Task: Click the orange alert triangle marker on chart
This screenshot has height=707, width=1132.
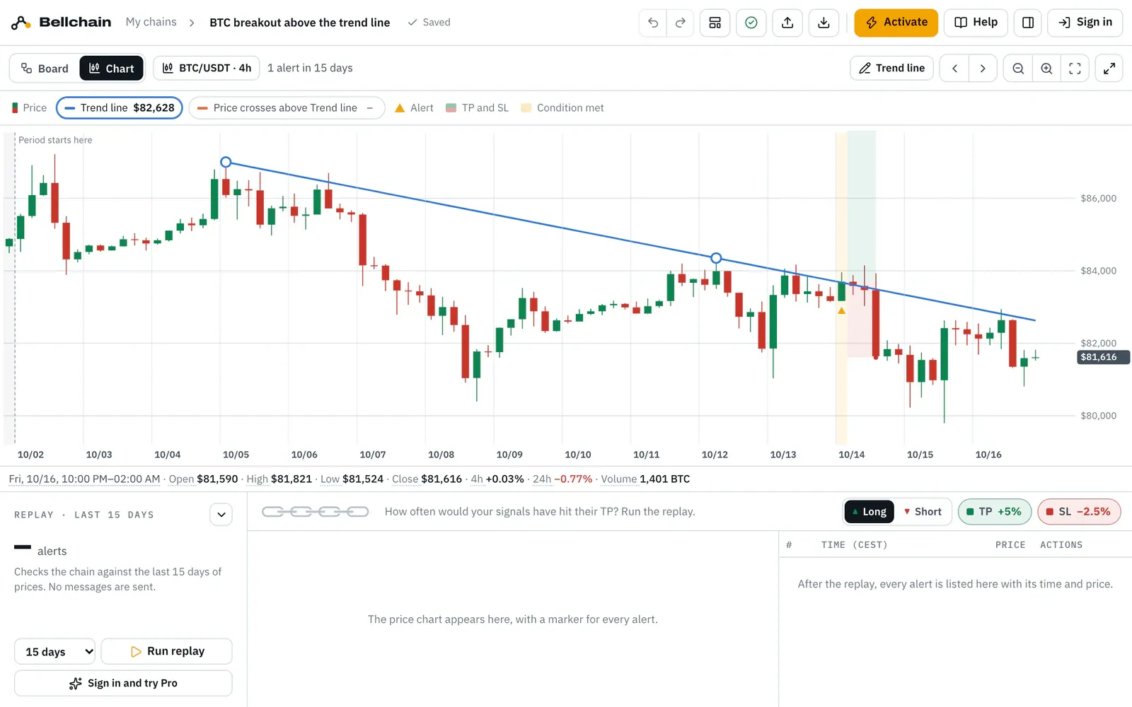Action: 841,310
